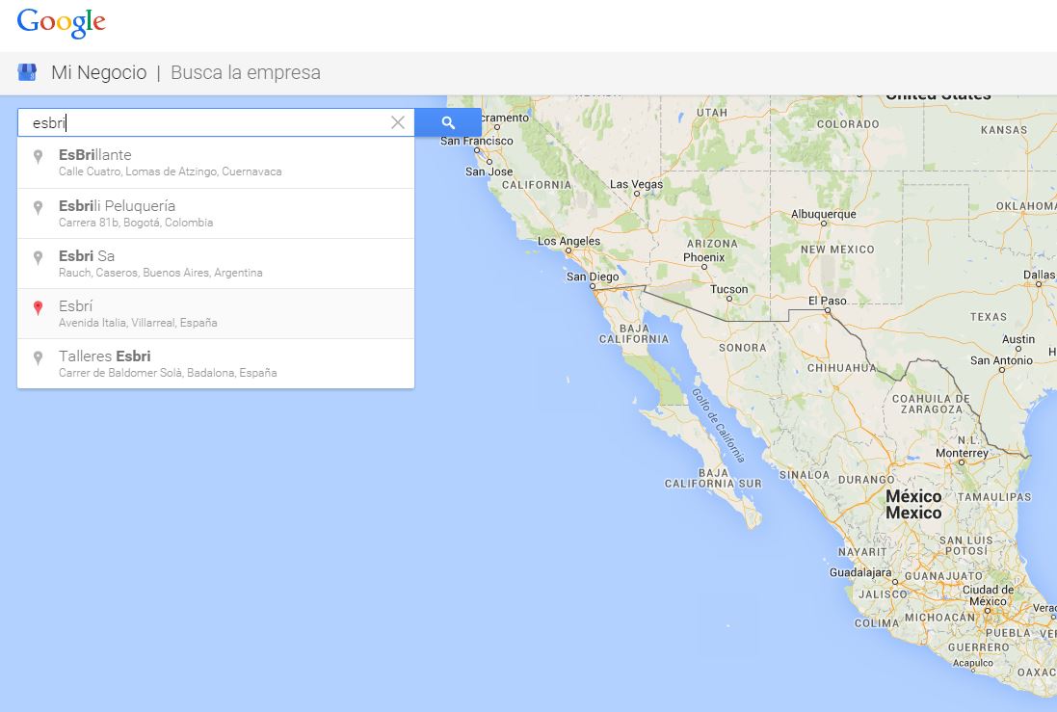Click the NEW MEXICO state label

click(x=837, y=250)
